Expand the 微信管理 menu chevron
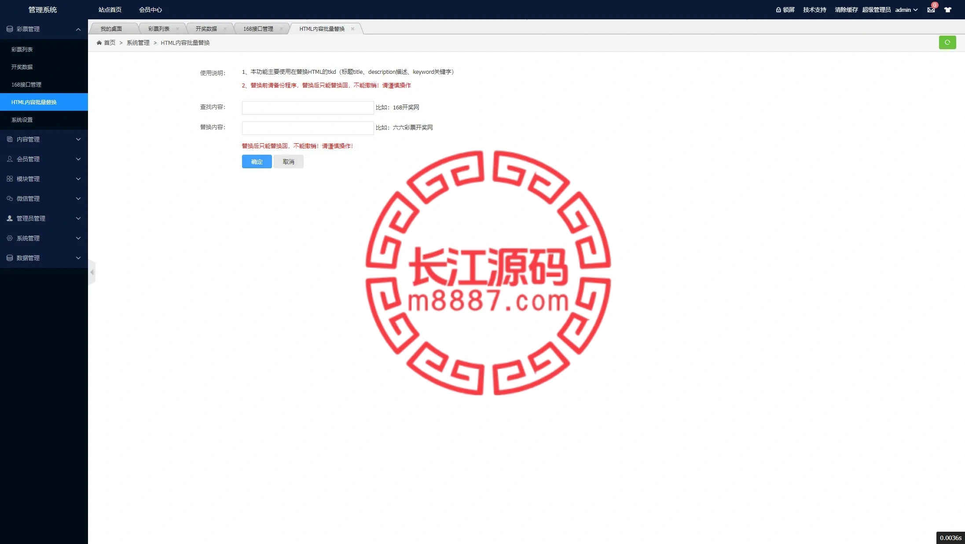Viewport: 965px width, 544px height. 78,199
